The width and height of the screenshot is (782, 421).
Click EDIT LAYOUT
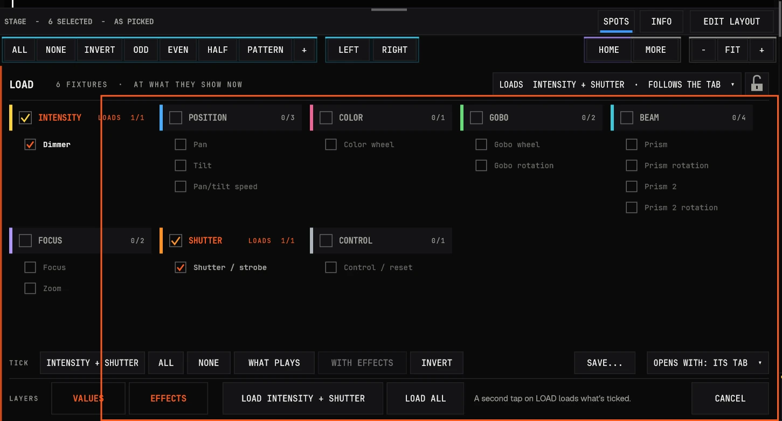[x=731, y=22]
